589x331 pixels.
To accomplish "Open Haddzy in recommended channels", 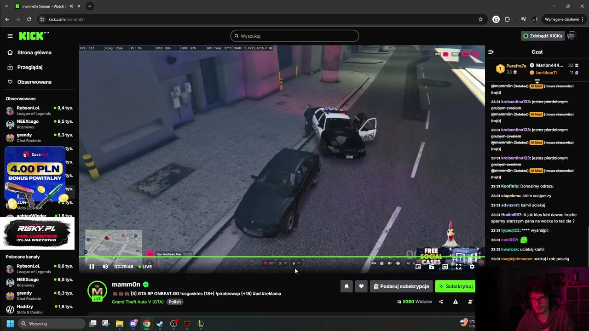I will pyautogui.click(x=39, y=309).
